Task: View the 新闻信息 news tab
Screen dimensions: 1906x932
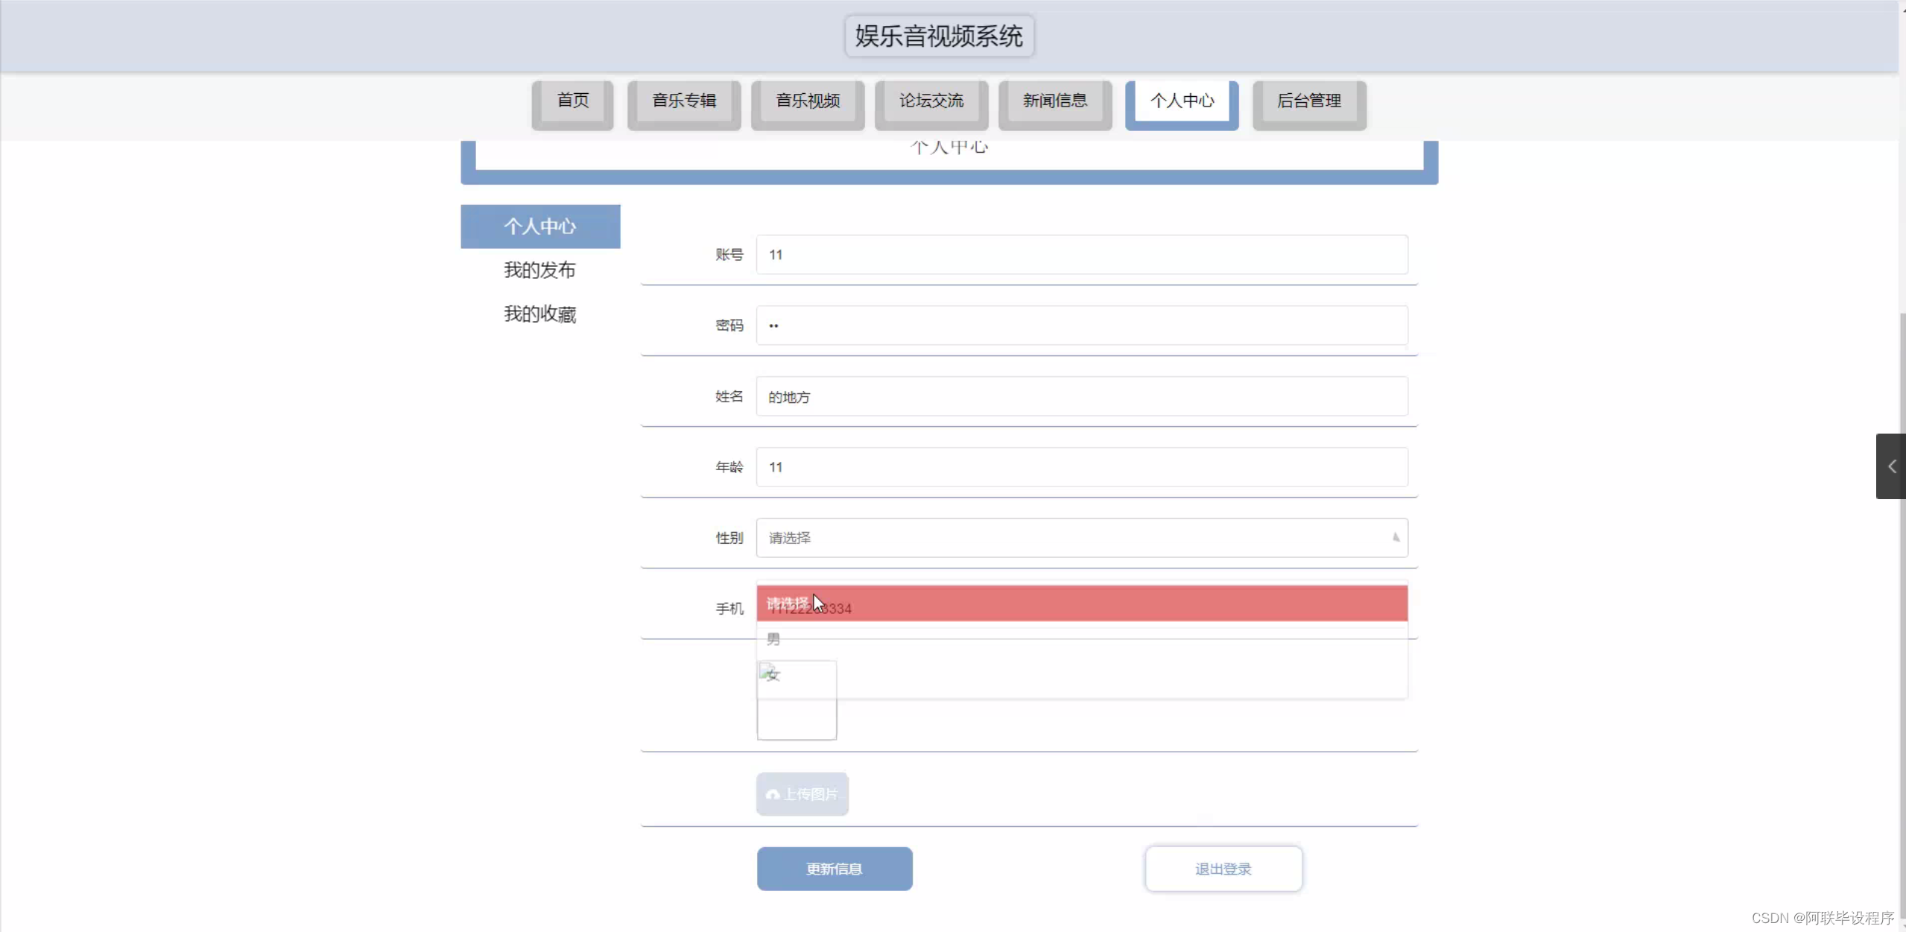Action: (1054, 102)
